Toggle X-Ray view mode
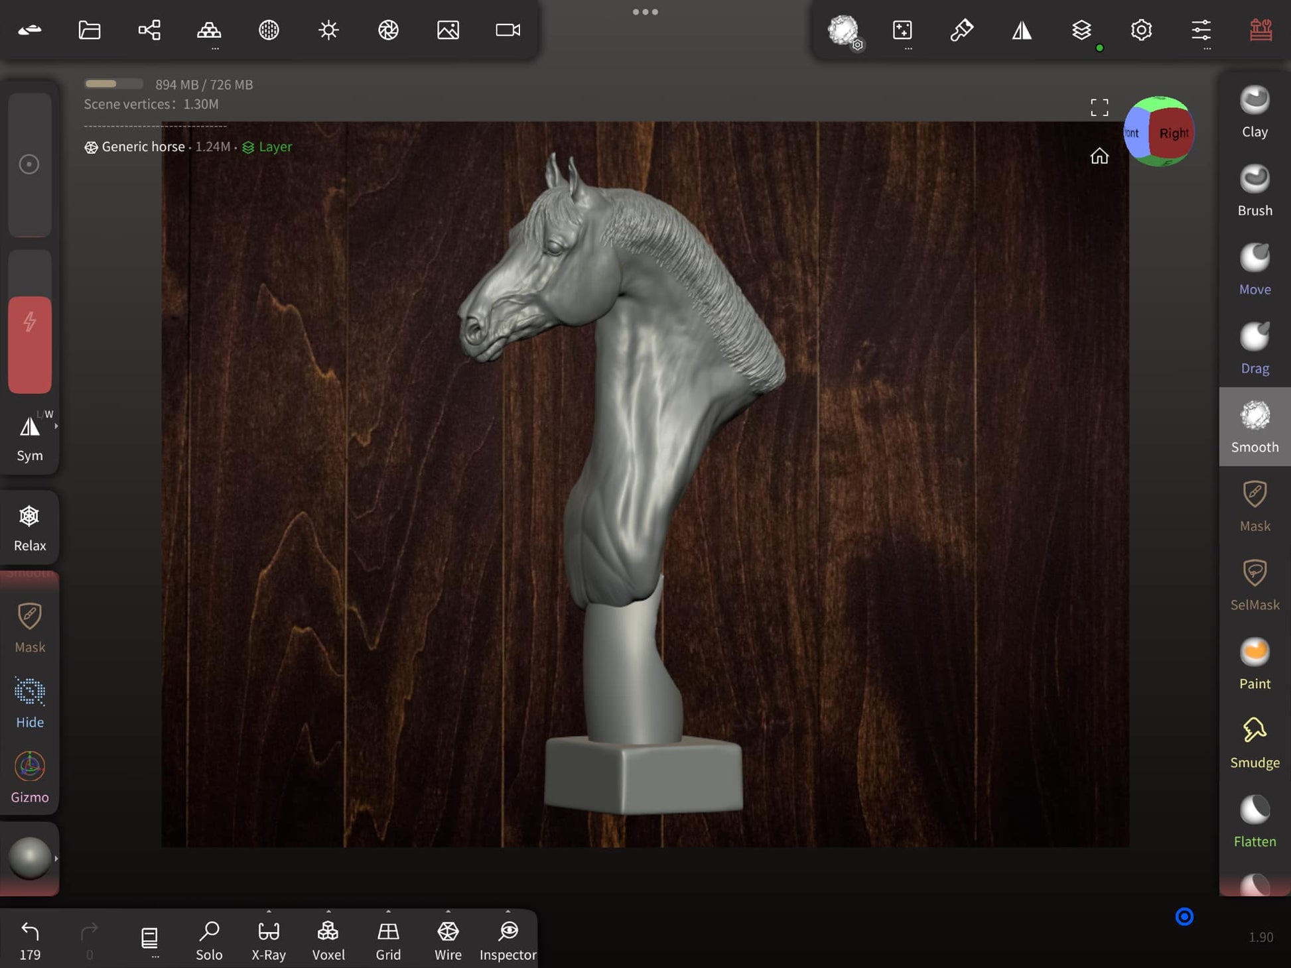Viewport: 1291px width, 968px height. pyautogui.click(x=269, y=939)
